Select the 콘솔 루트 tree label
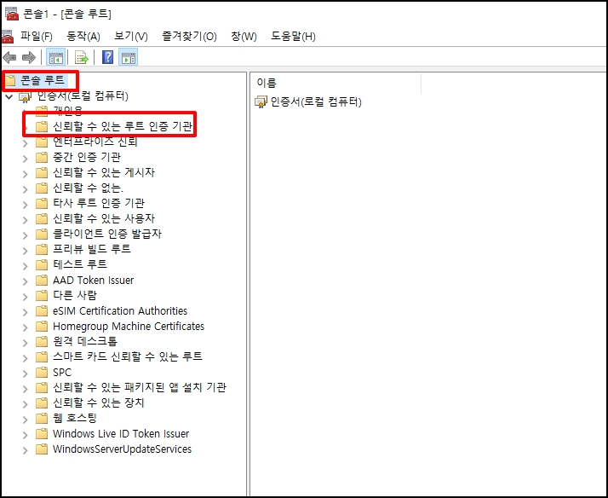Image resolution: width=608 pixels, height=498 pixels. pyautogui.click(x=43, y=80)
